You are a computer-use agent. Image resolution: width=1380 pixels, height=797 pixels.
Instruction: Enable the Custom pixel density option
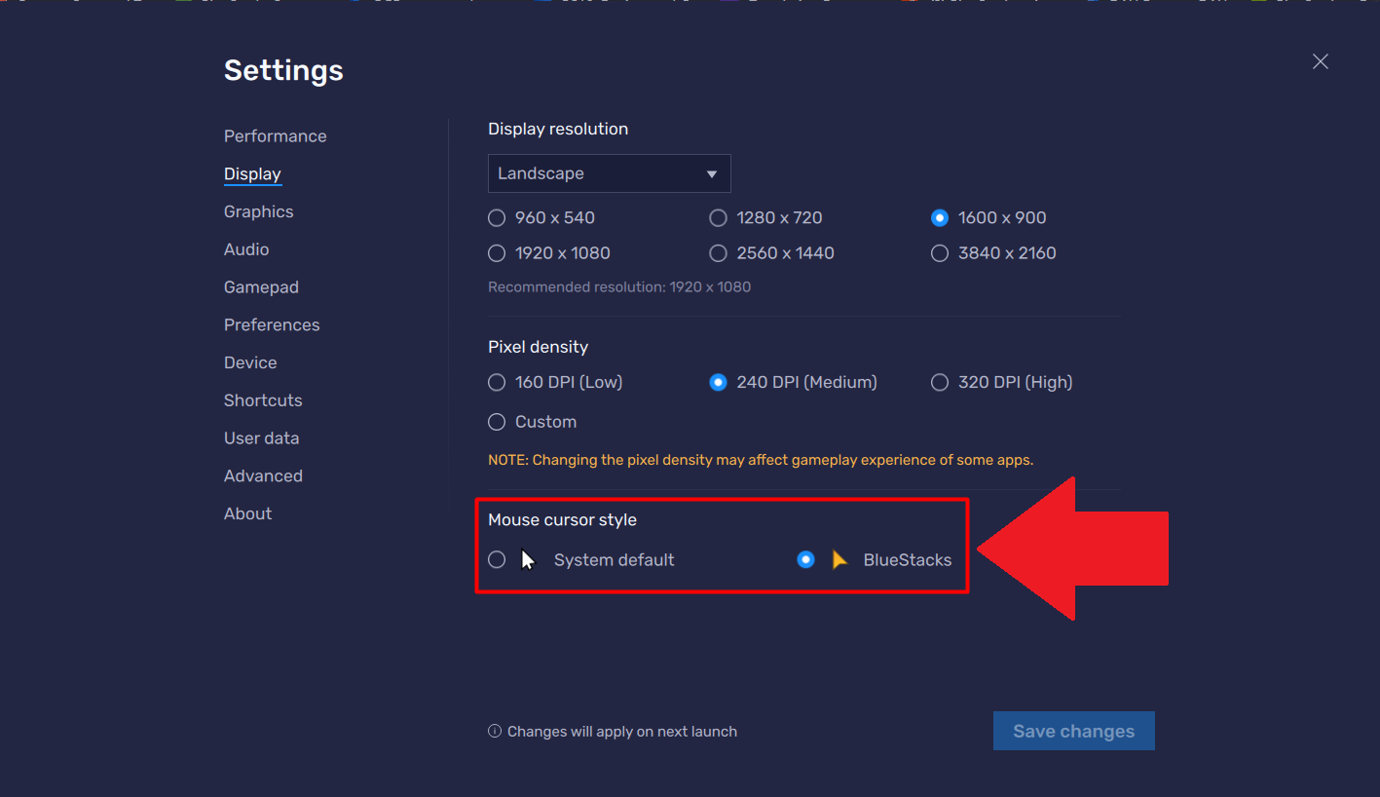(497, 422)
